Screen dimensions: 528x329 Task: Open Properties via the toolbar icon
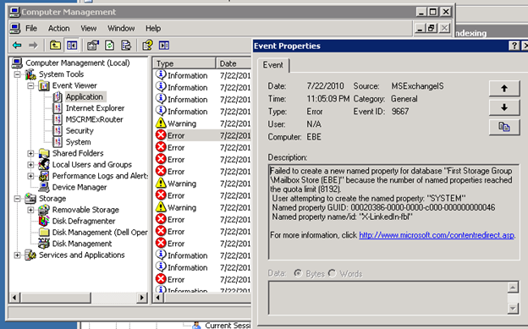click(x=92, y=45)
